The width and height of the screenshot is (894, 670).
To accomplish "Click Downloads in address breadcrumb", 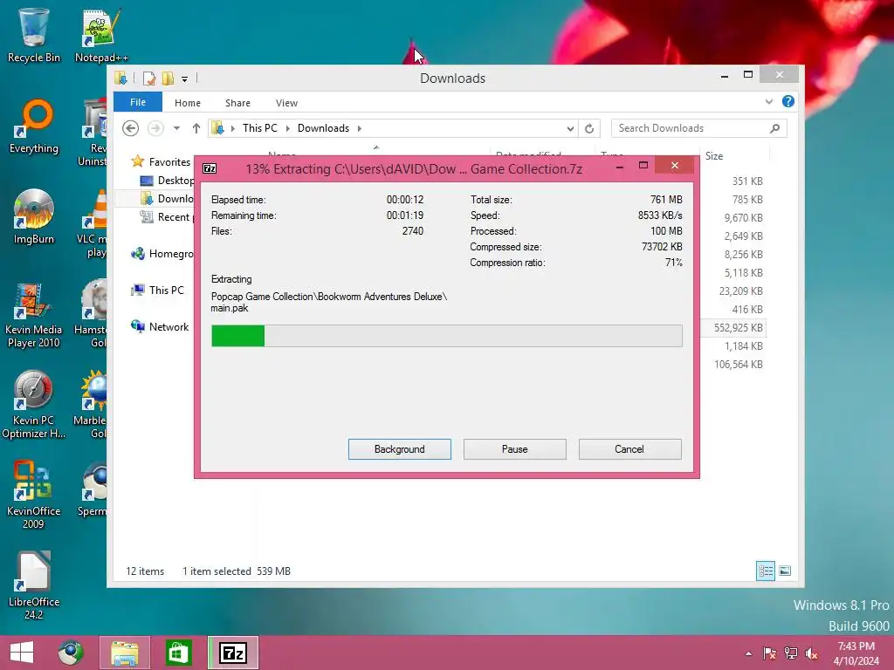I will (323, 128).
